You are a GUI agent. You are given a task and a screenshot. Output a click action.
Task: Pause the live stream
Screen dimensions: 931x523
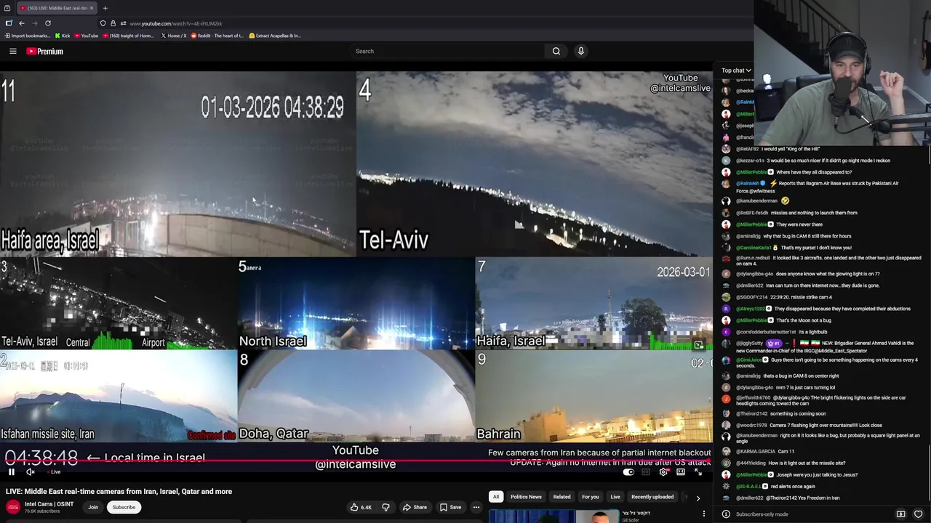12,472
